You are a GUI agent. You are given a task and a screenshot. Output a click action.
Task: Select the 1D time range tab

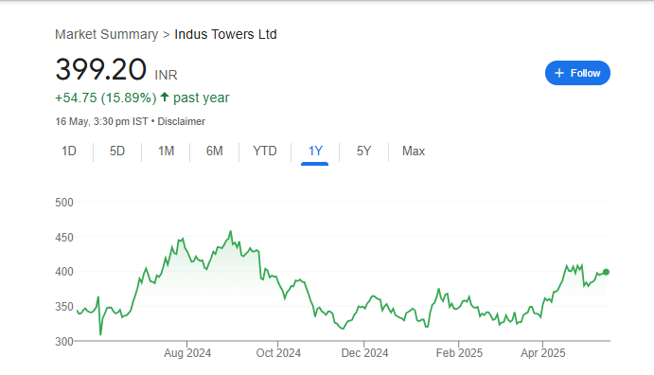(x=69, y=151)
